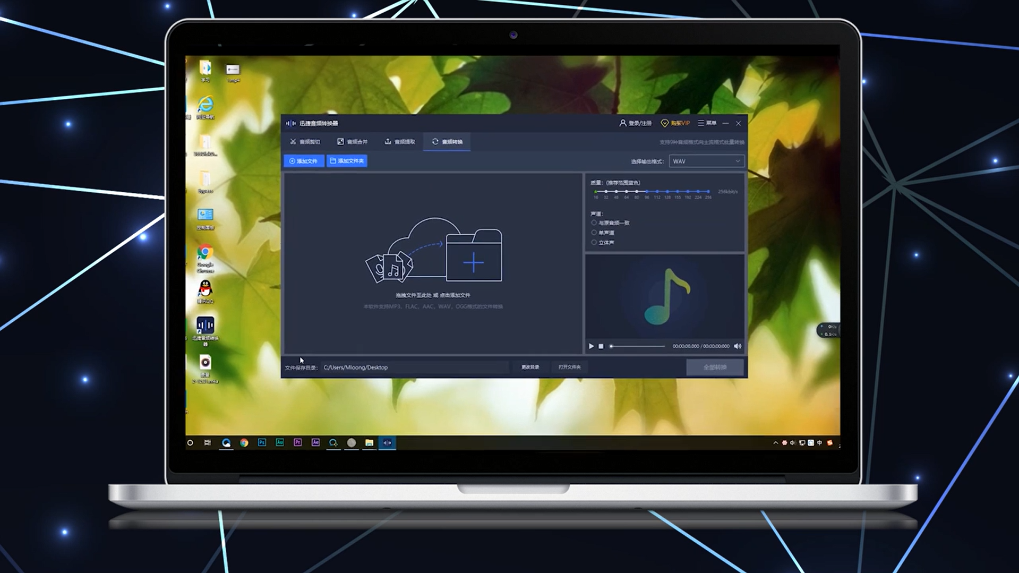The height and width of the screenshot is (573, 1019).
Task: Open Premiere Pro from the taskbar
Action: [x=298, y=443]
